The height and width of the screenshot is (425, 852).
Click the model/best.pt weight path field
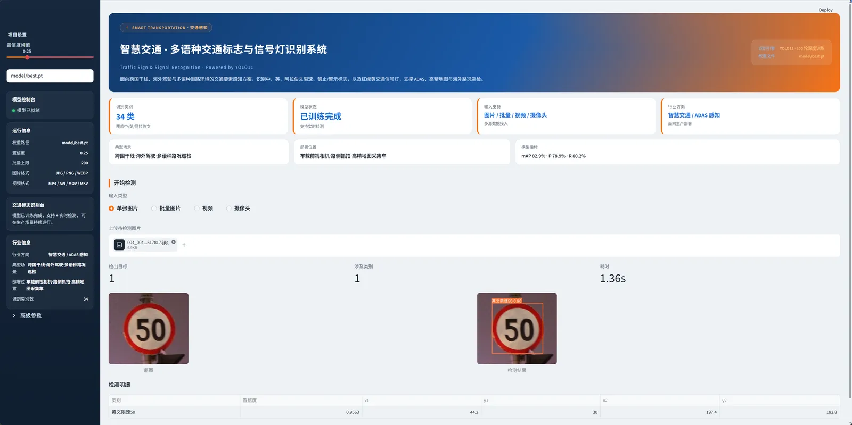point(50,76)
